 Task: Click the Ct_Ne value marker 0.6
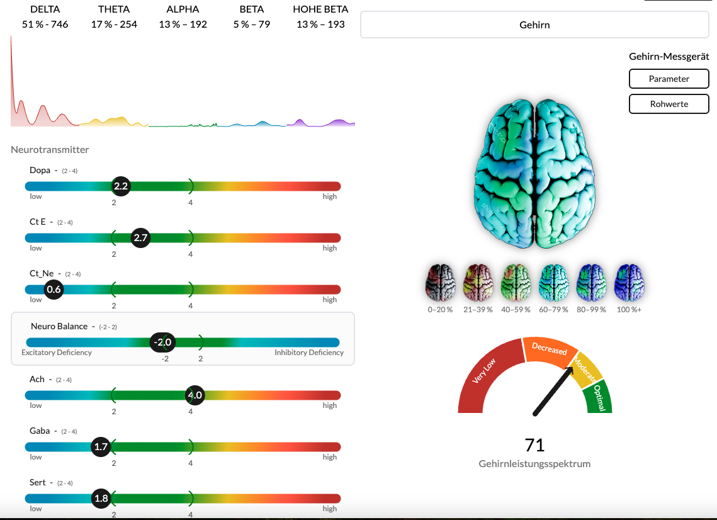54,290
